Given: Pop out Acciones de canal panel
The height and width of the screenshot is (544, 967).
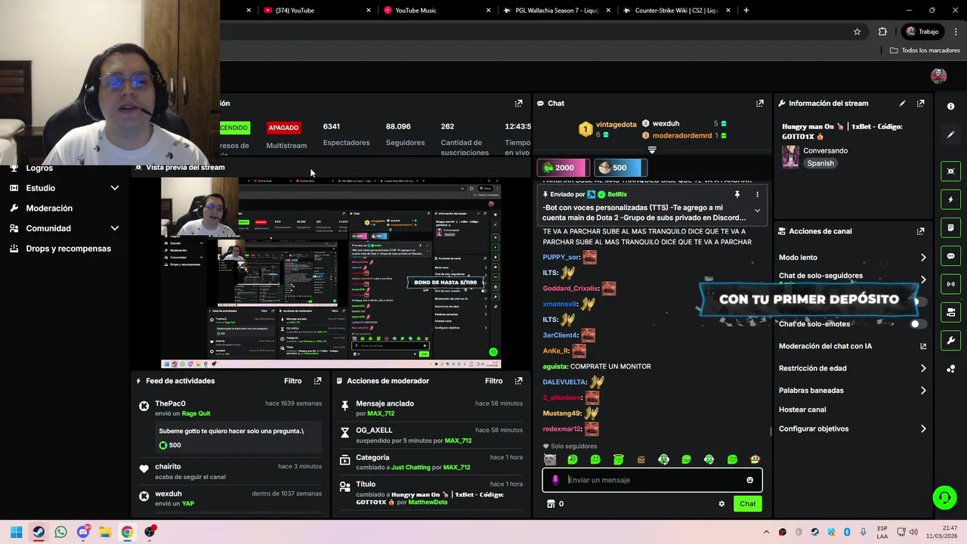Looking at the screenshot, I should [920, 231].
